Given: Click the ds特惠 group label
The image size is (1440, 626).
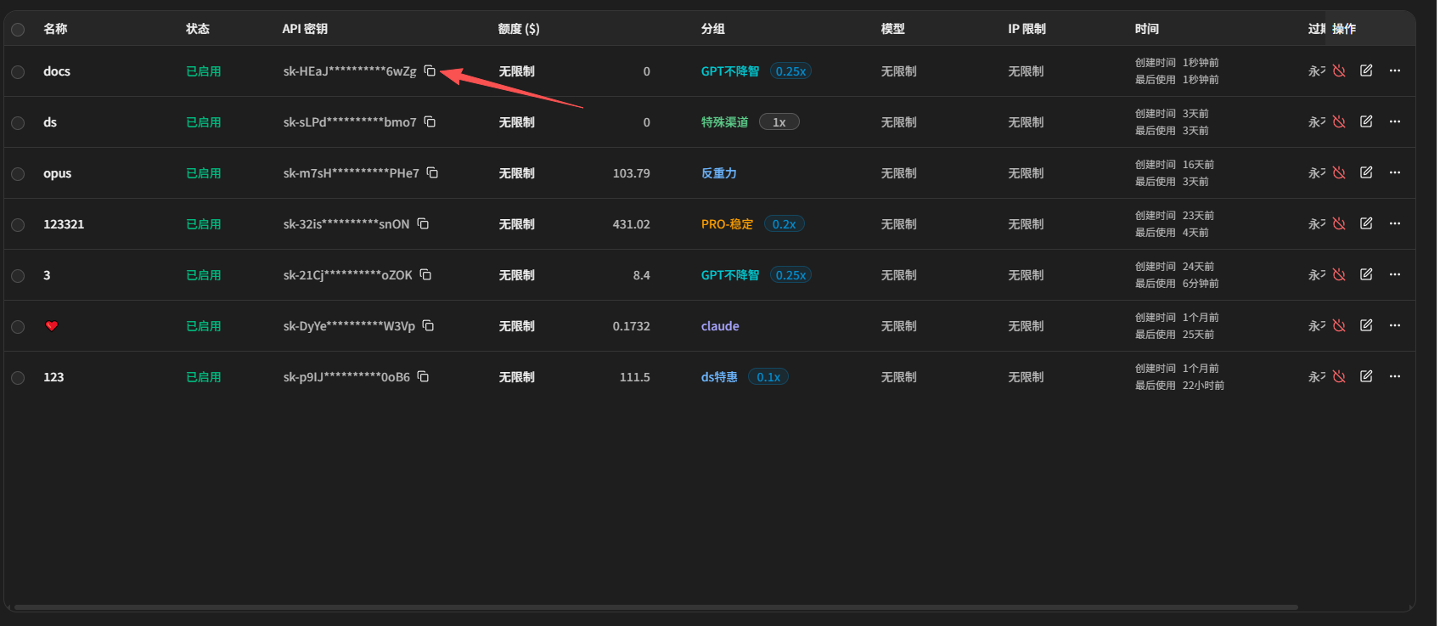Looking at the screenshot, I should pos(719,377).
